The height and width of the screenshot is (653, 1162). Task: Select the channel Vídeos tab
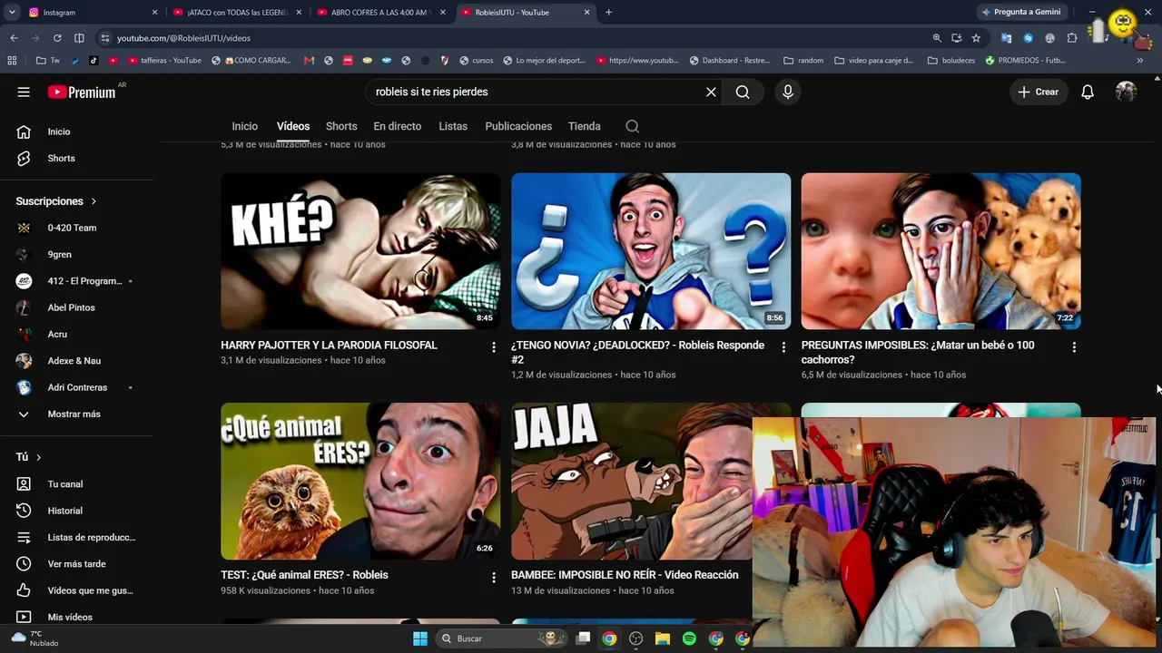pos(293,126)
